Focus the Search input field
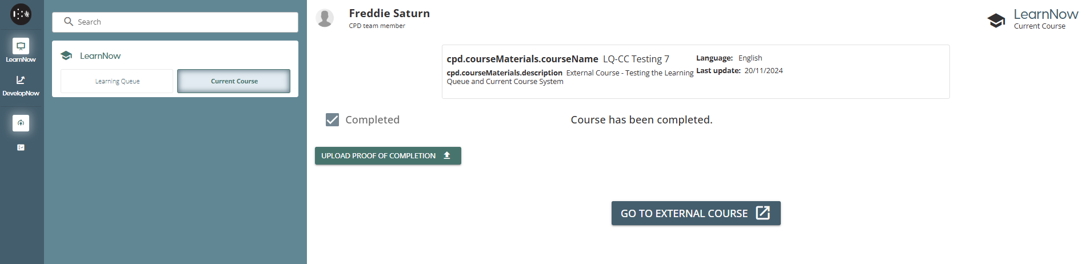Screen dimensions: 1082x264 click(x=183, y=22)
